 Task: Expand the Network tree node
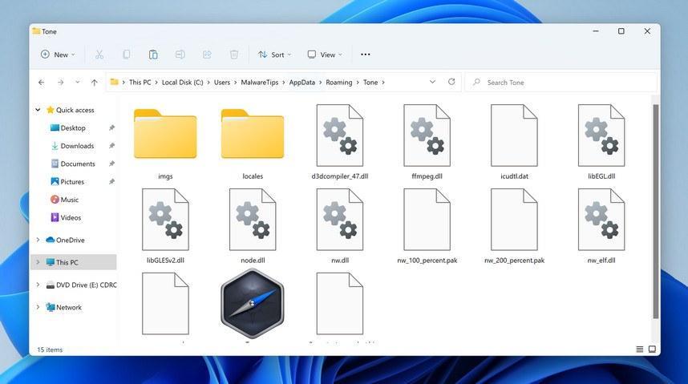coord(38,307)
